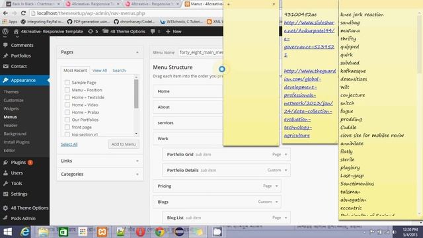Click the Users icon in sidebar
This screenshot has width=423, height=238.
pos(6,173)
